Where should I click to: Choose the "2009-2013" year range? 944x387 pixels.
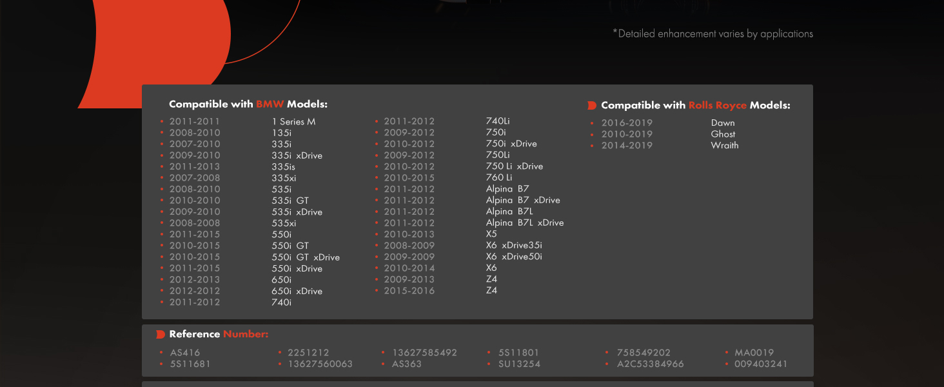click(x=409, y=279)
